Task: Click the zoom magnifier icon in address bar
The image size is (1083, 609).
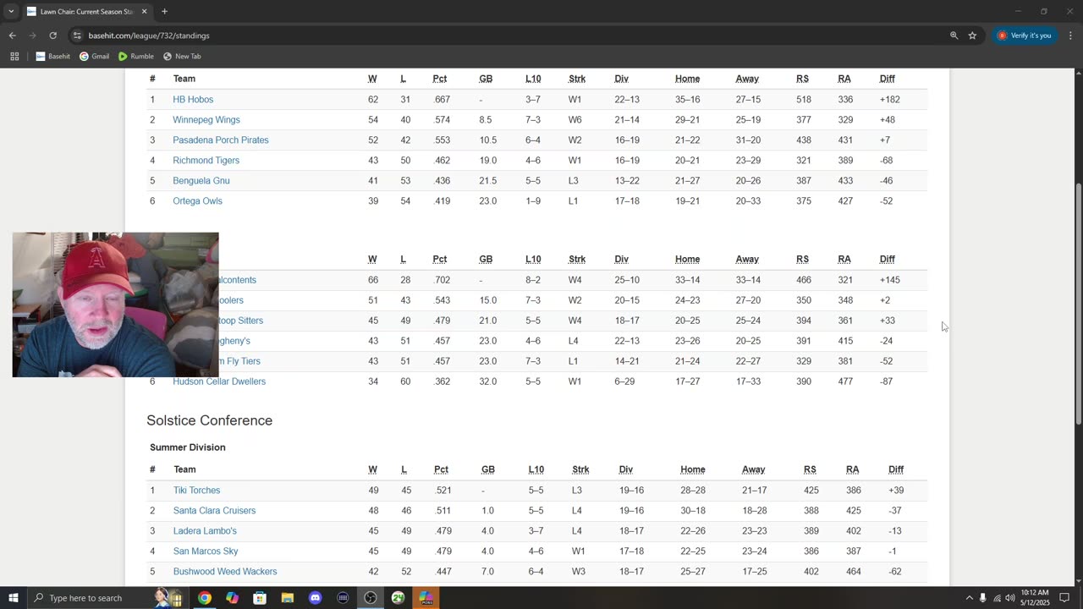Action: (x=954, y=36)
